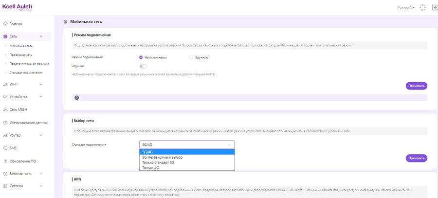Open the SMS section
438x198 pixels.
[x=13, y=148]
